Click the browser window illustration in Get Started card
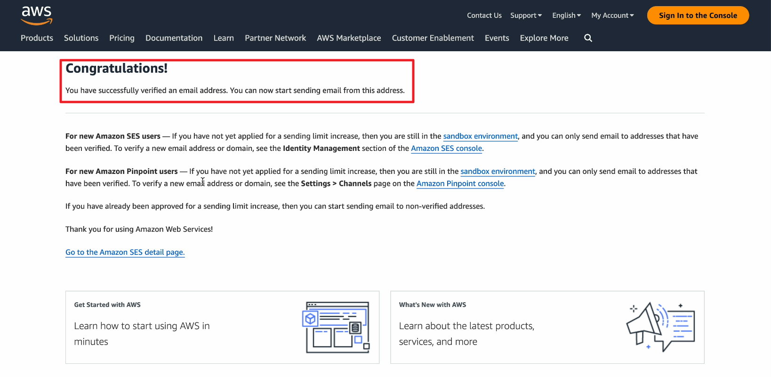This screenshot has height=377, width=771. pos(336,327)
